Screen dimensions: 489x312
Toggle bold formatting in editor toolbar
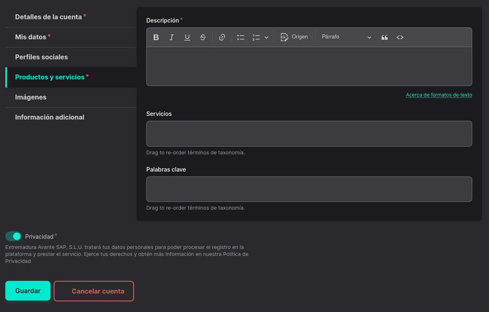coord(156,37)
